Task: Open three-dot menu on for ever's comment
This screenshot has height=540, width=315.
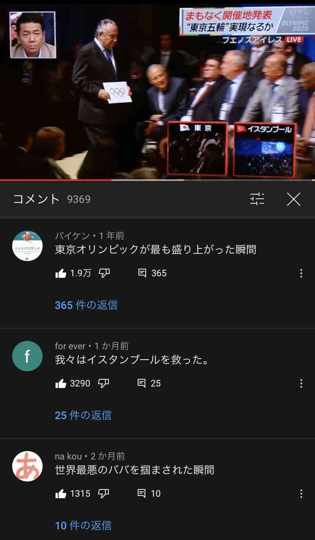Action: click(301, 383)
